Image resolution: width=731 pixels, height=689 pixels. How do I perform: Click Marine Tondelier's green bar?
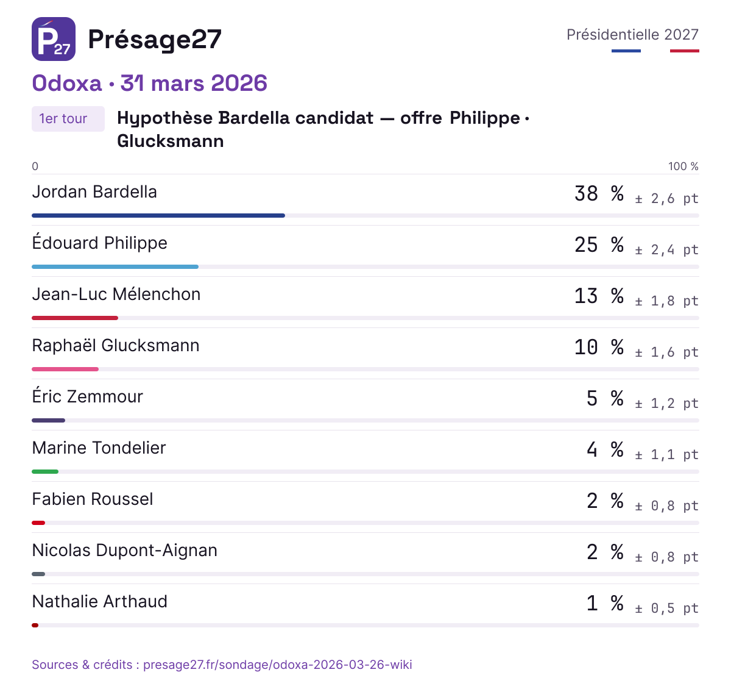click(45, 472)
